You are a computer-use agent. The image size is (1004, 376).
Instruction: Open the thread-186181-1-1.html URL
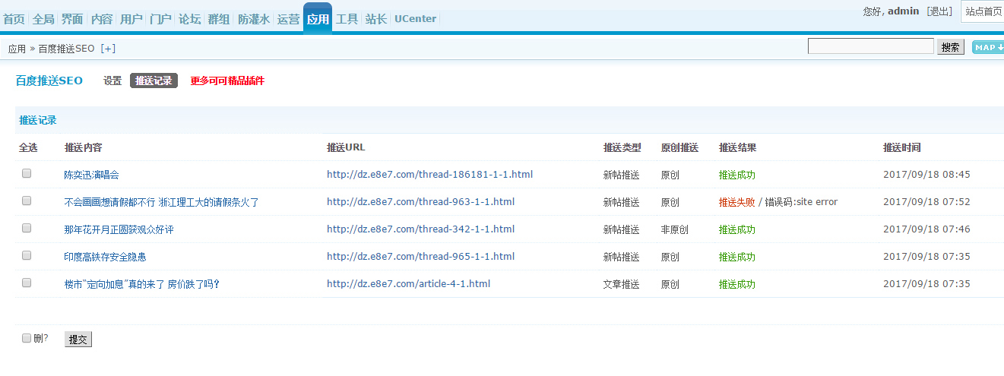pyautogui.click(x=429, y=174)
